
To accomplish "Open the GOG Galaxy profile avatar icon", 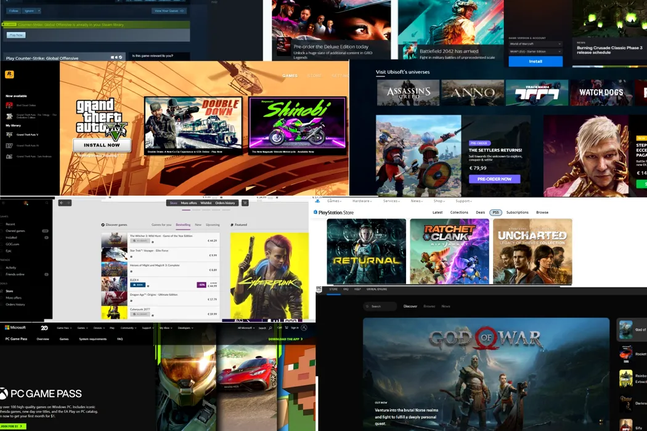I will pos(26,203).
